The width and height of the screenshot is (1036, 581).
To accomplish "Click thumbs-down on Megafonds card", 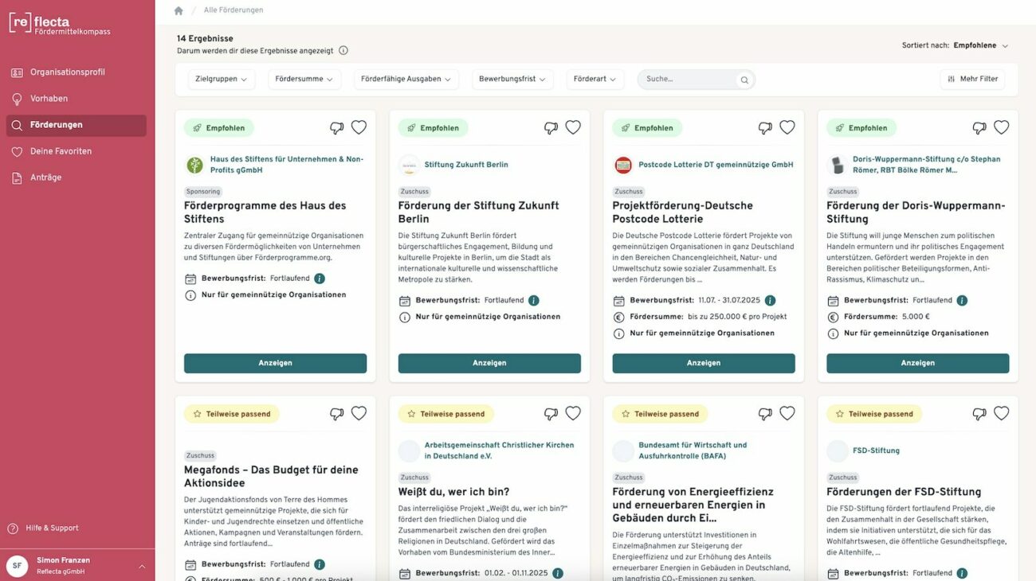I will [336, 414].
